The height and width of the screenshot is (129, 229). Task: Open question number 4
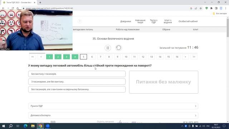click(x=75, y=57)
